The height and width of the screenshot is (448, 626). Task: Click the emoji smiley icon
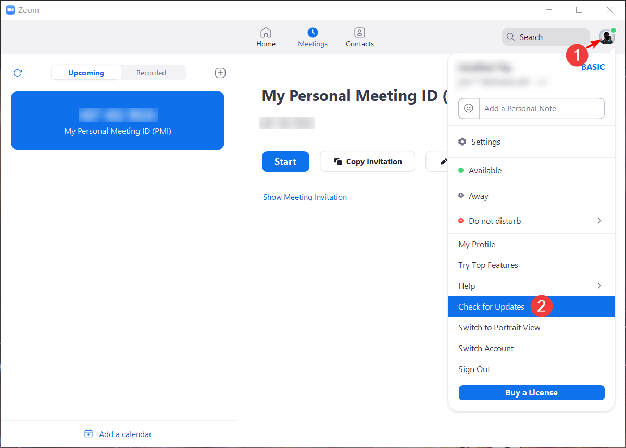(469, 108)
